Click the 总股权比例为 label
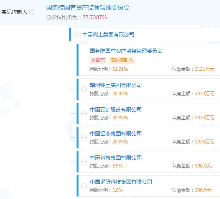220x199 pixels. click(62, 17)
